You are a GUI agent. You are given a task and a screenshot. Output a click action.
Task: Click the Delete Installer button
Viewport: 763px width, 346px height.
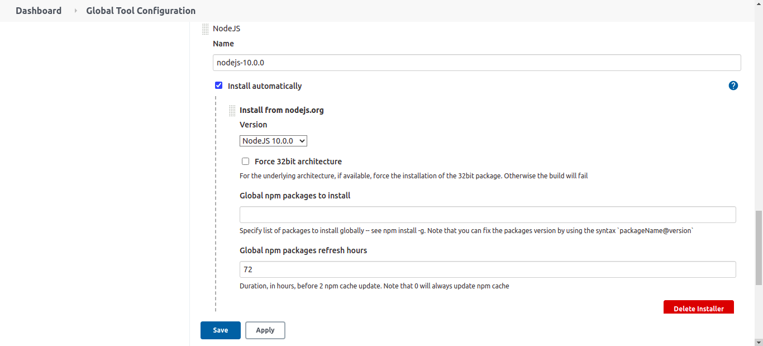pyautogui.click(x=699, y=307)
